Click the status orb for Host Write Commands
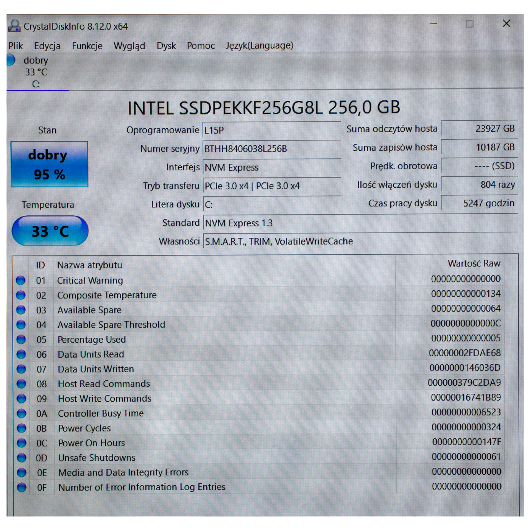 [21, 398]
